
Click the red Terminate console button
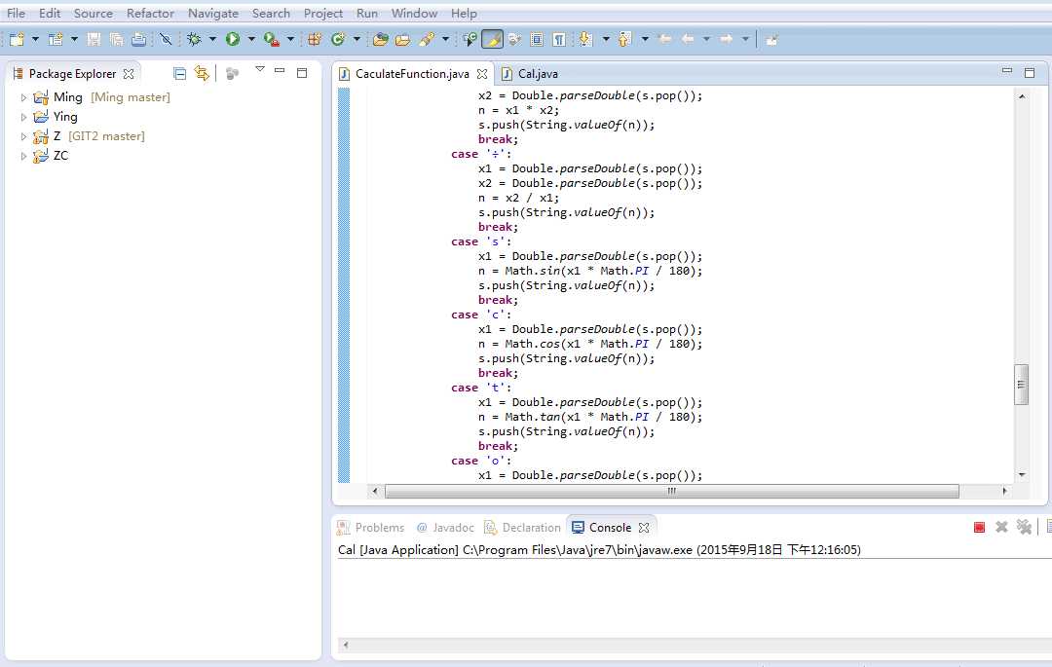pyautogui.click(x=979, y=528)
